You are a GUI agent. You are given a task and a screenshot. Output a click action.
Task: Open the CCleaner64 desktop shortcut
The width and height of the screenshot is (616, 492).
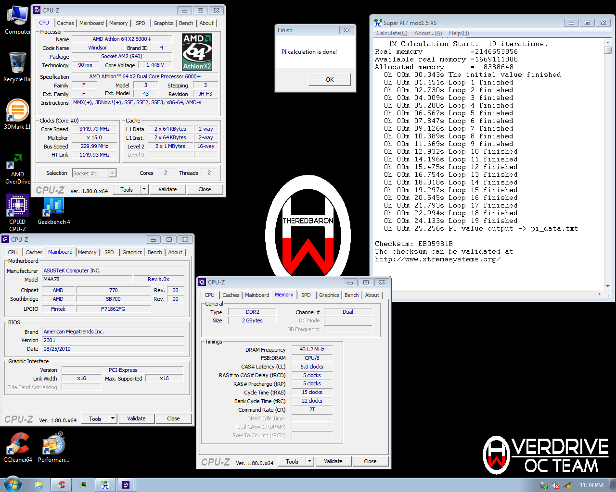point(18,447)
